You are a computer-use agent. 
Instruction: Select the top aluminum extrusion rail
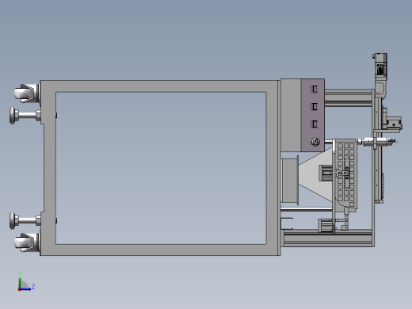click(349, 98)
